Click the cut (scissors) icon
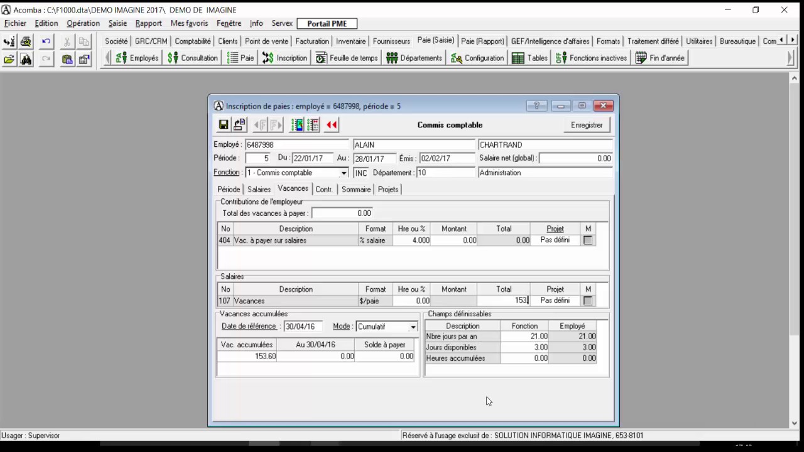Viewport: 804px width, 452px height. [x=67, y=41]
